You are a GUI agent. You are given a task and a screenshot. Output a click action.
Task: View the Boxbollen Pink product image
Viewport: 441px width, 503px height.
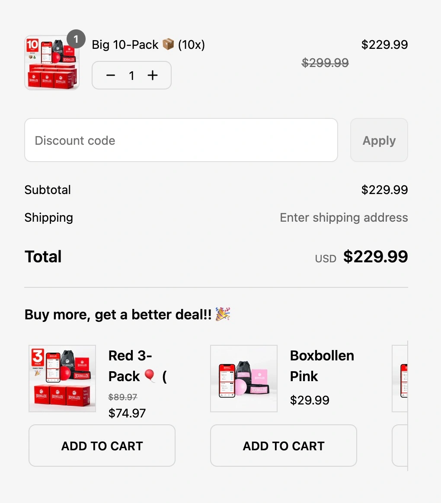(244, 379)
